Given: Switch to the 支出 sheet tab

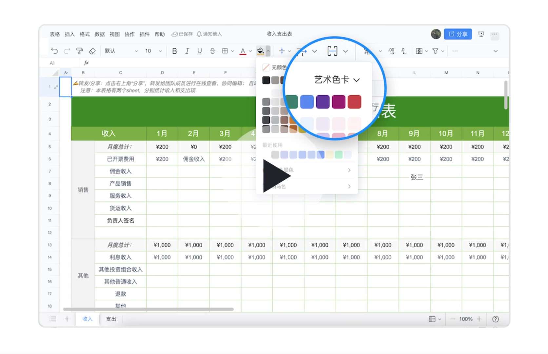Looking at the screenshot, I should 111,319.
